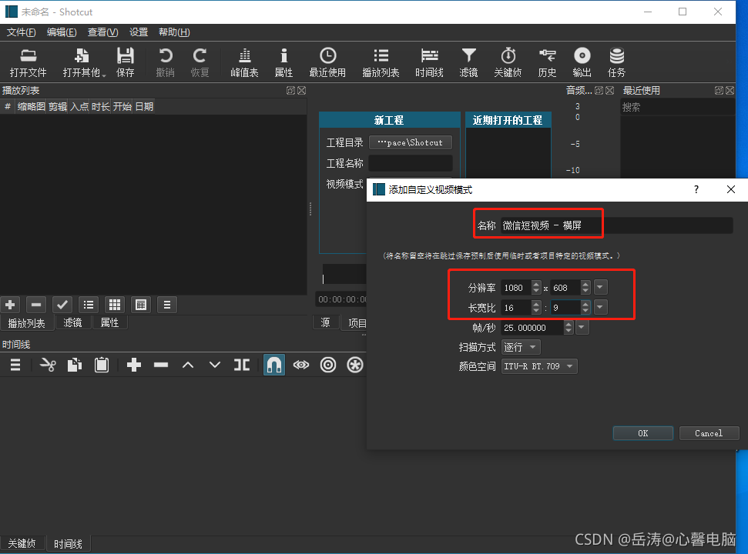Toggle scrub while dragging eye icon

(301, 365)
